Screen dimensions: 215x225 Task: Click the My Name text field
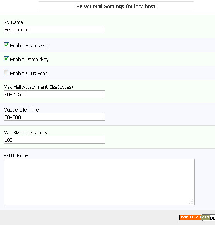coord(54,29)
